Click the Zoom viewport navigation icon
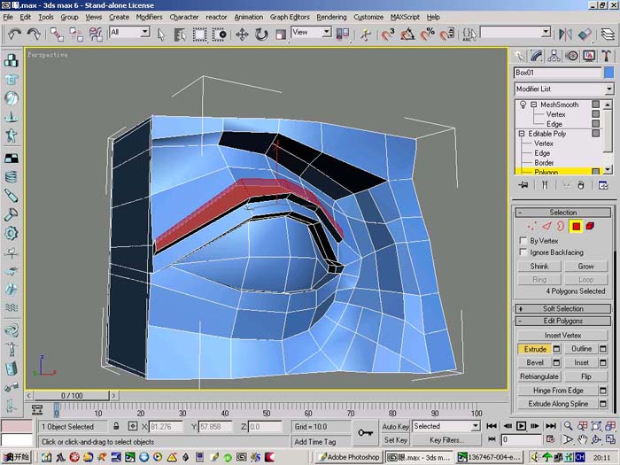620x465 pixels. coord(569,426)
